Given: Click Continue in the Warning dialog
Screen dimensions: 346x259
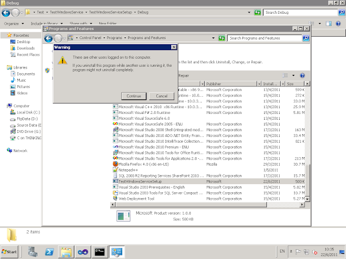Looking at the screenshot, I should (134, 96).
